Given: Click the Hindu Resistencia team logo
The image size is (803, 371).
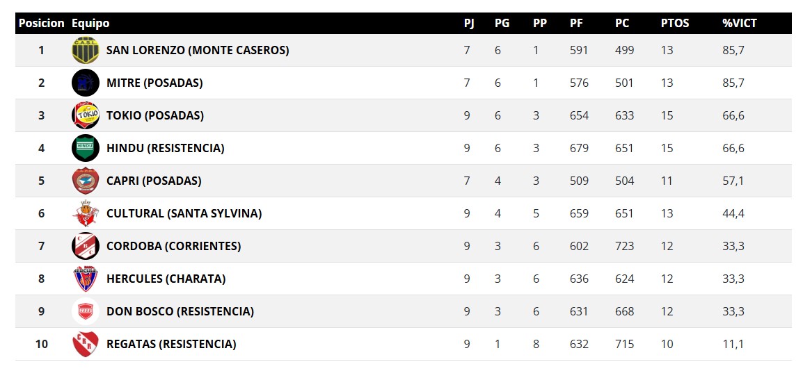Looking at the screenshot, I should (85, 148).
